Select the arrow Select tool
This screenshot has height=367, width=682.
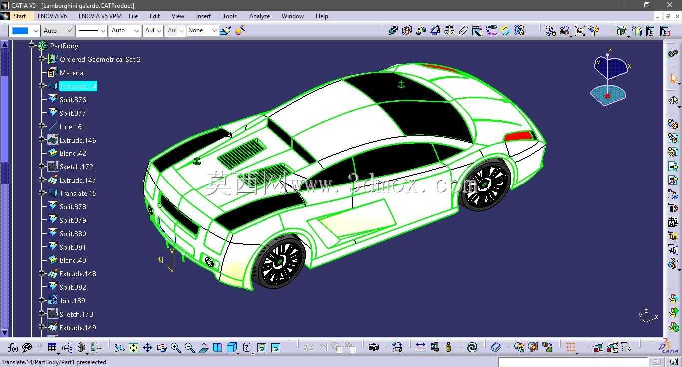click(x=673, y=79)
